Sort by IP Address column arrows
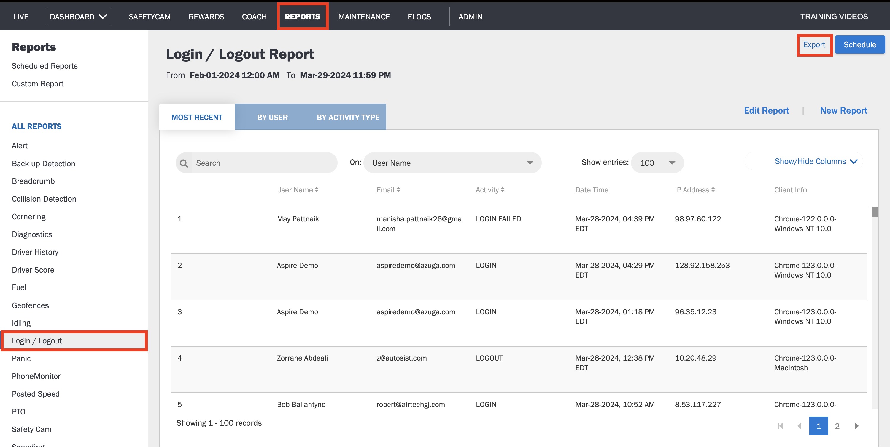 pyautogui.click(x=713, y=189)
